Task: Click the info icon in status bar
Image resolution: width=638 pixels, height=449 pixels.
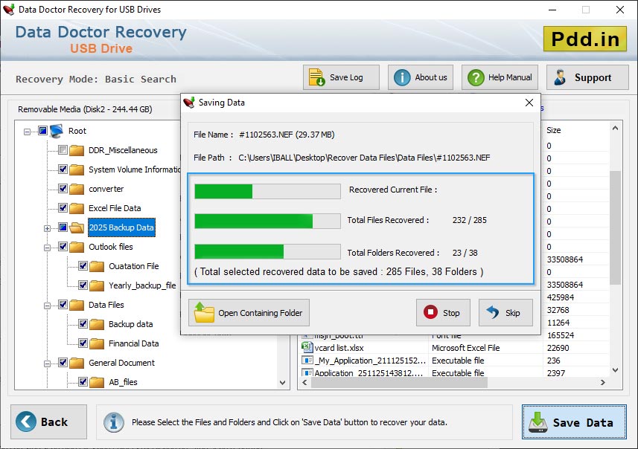Action: [113, 422]
